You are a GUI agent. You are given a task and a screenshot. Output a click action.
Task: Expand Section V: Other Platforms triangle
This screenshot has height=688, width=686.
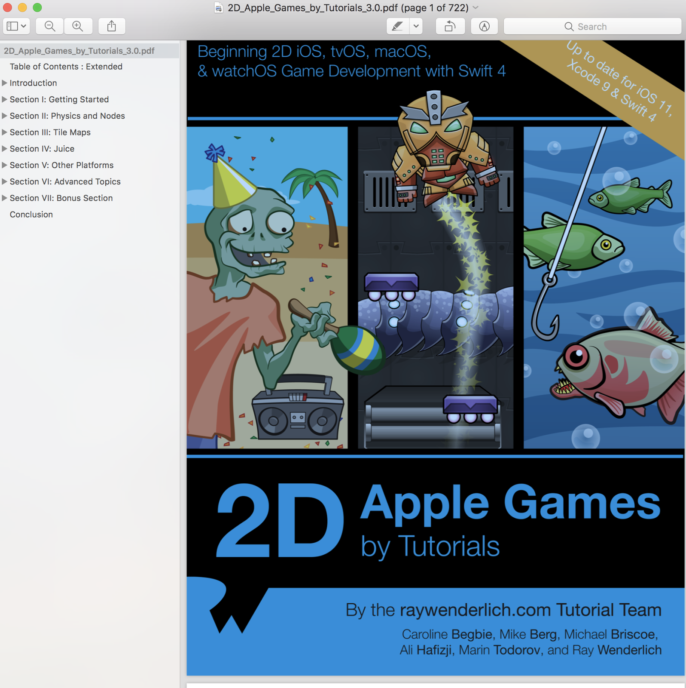point(5,165)
